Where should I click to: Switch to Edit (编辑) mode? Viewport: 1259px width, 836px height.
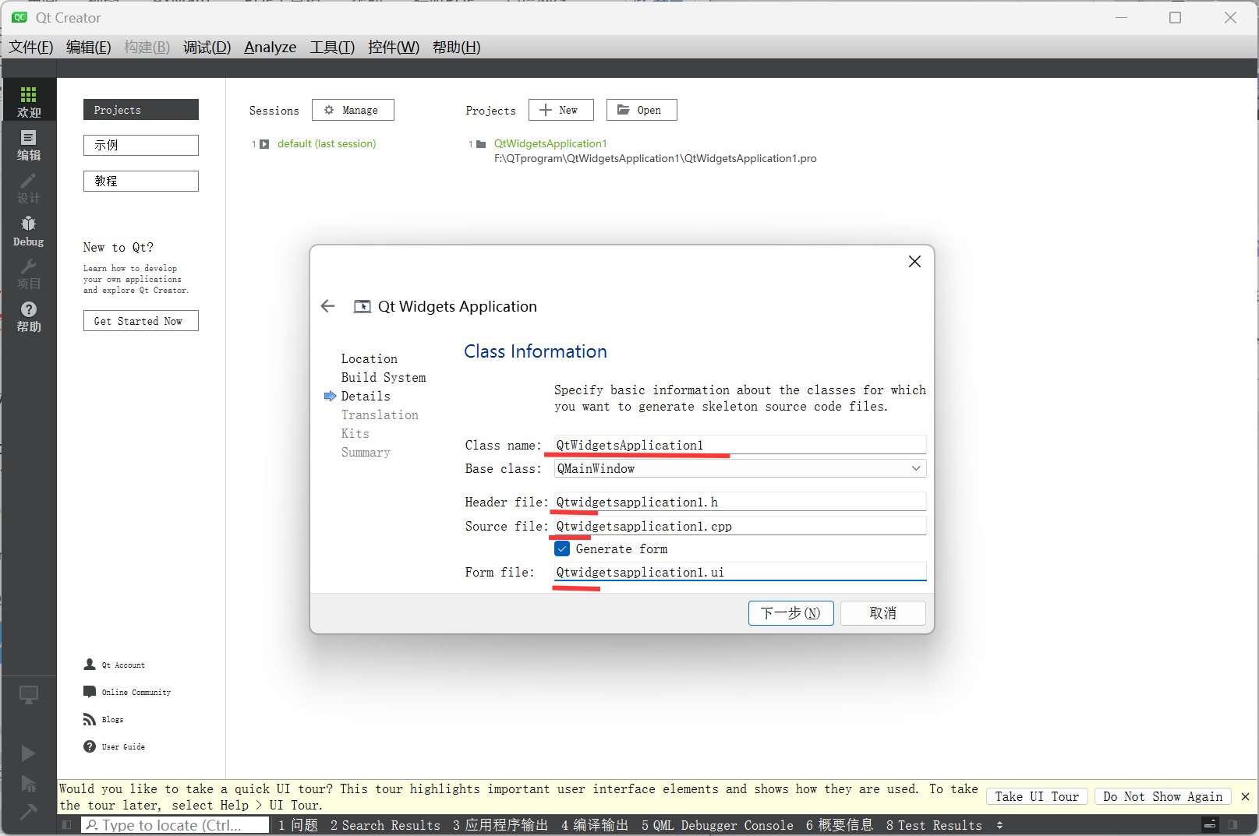pyautogui.click(x=29, y=145)
